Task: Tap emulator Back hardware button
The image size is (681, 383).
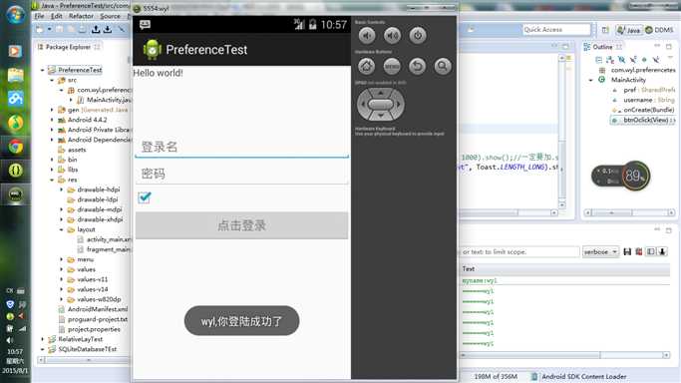Action: 418,67
